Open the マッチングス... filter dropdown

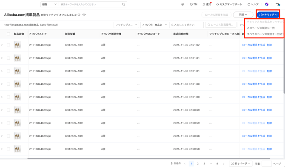click(126, 25)
